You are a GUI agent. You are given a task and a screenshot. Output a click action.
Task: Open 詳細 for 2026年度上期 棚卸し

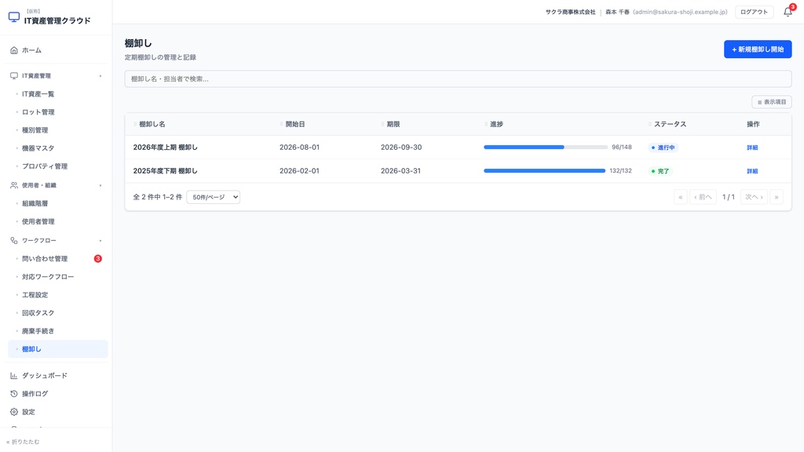[x=752, y=148]
